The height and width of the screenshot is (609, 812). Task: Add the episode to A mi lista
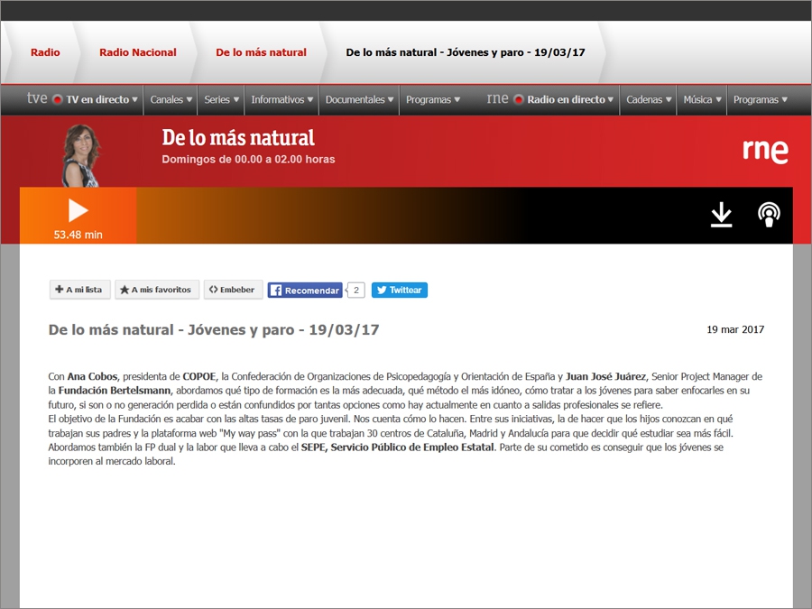79,290
